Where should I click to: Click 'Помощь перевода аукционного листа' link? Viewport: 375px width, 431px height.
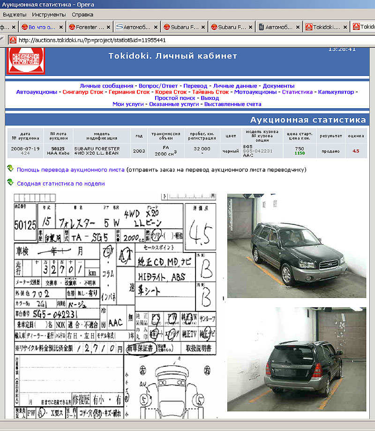point(71,170)
